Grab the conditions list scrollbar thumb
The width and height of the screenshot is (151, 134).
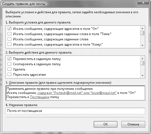pos(142,33)
